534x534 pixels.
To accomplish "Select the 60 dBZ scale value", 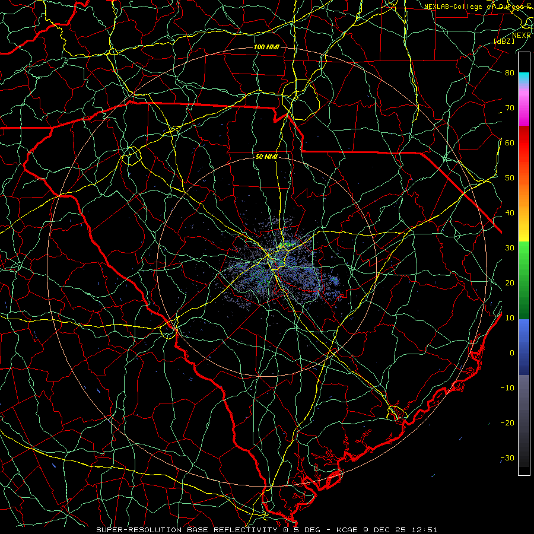I will 510,142.
